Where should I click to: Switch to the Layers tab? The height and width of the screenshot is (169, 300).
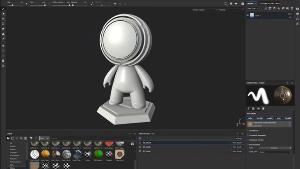pyautogui.click(x=250, y=3)
